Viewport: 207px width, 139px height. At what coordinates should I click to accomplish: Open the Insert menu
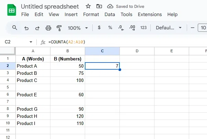(71, 14)
